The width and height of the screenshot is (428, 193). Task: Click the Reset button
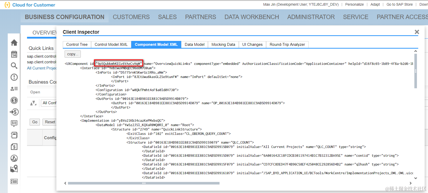coord(50,122)
